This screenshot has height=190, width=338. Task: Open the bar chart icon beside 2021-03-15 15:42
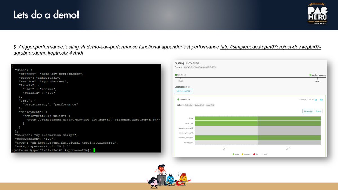[316, 99]
